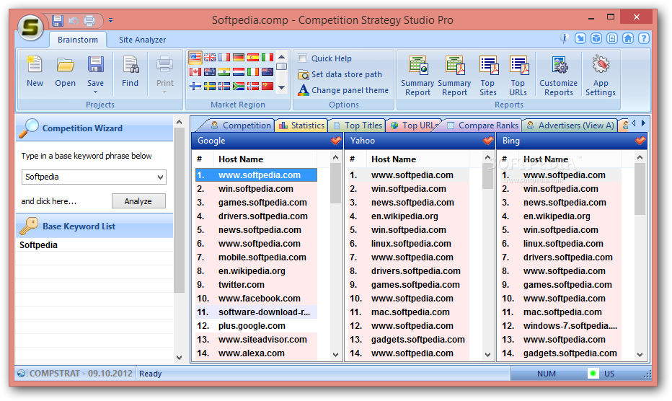Toggle the Bing panel check mark
This screenshot has width=672, height=401.
(640, 141)
